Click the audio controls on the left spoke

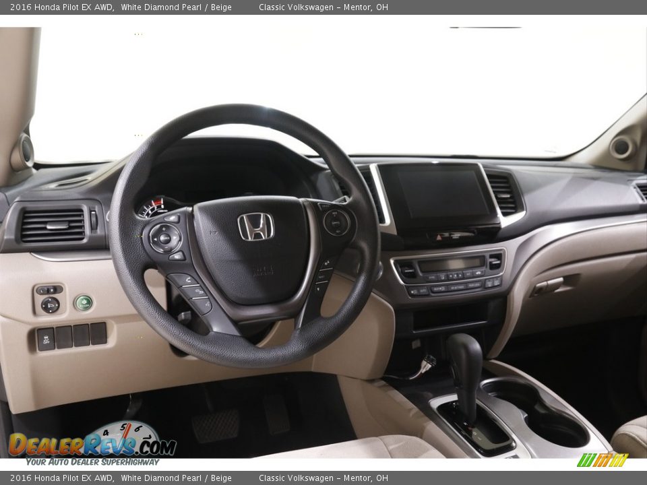coord(164,238)
